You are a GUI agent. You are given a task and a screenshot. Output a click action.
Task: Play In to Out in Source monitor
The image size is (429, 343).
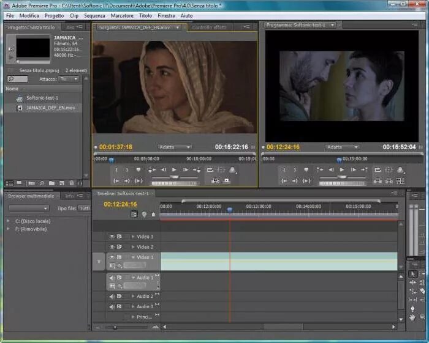pos(139,180)
